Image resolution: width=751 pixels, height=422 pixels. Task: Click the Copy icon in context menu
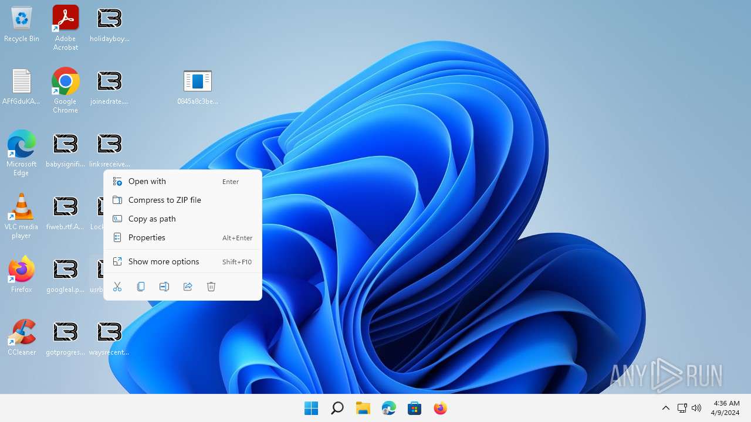tap(141, 287)
